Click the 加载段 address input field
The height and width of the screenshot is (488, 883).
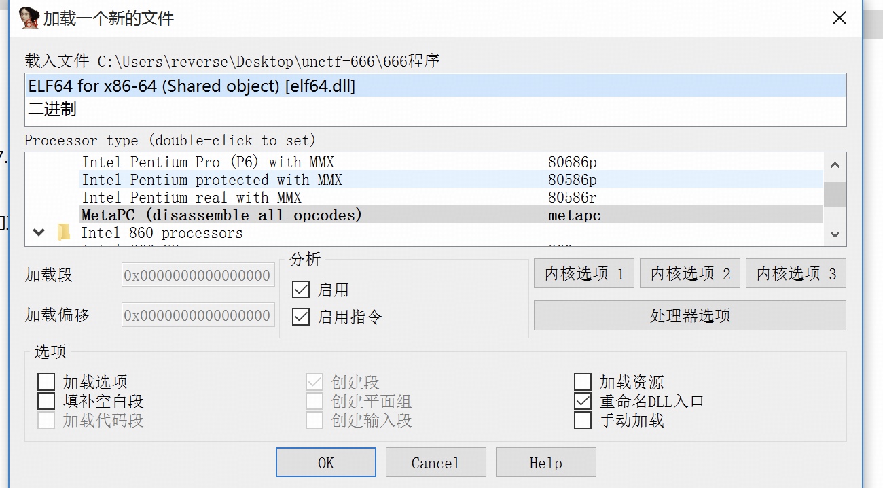tap(198, 276)
